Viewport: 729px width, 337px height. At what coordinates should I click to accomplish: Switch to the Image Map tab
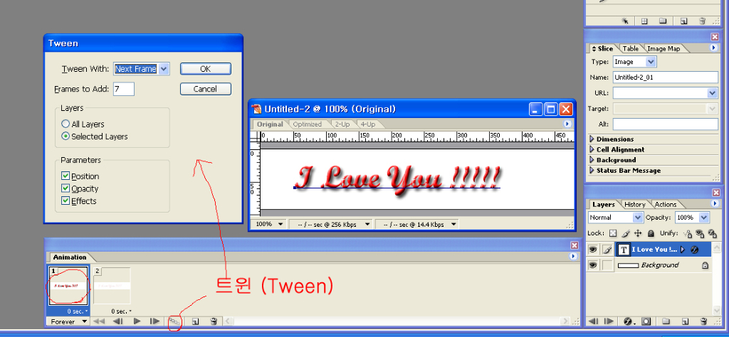[x=664, y=48]
